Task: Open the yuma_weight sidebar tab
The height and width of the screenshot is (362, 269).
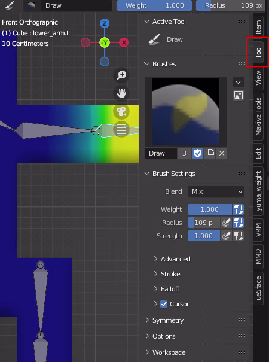Action: click(258, 191)
